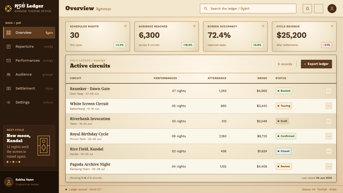
Task: Open the more-actions menu for Pagoda Archive Night
Action: [329, 166]
